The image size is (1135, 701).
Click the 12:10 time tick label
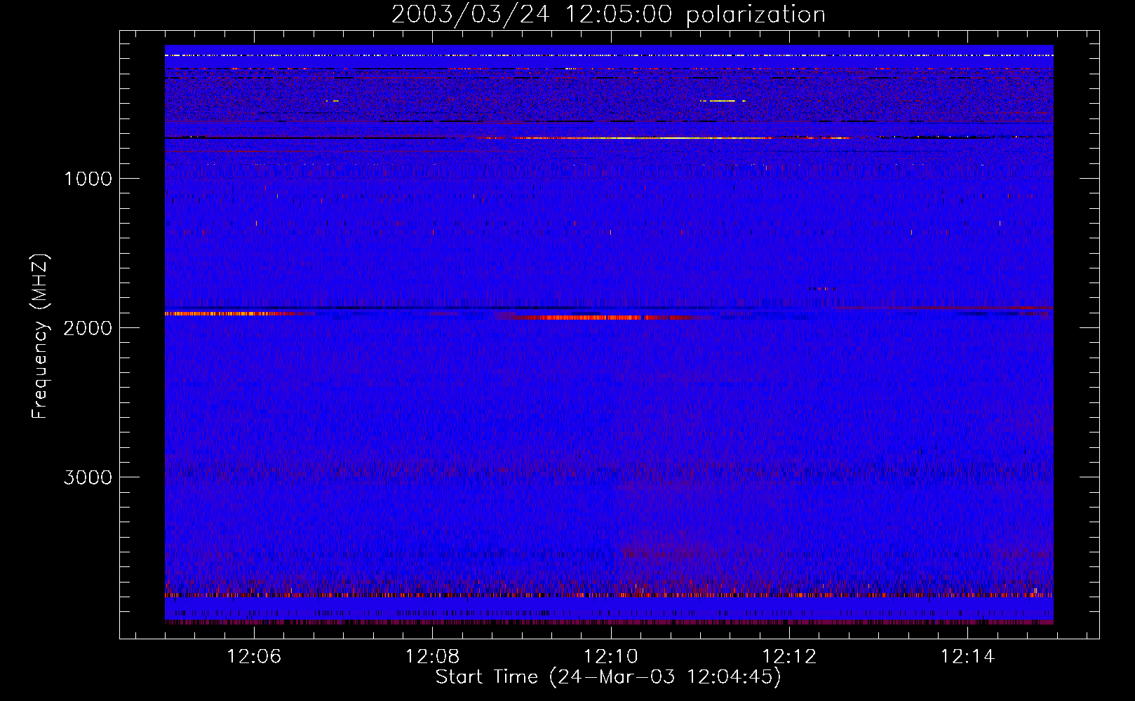click(x=611, y=657)
